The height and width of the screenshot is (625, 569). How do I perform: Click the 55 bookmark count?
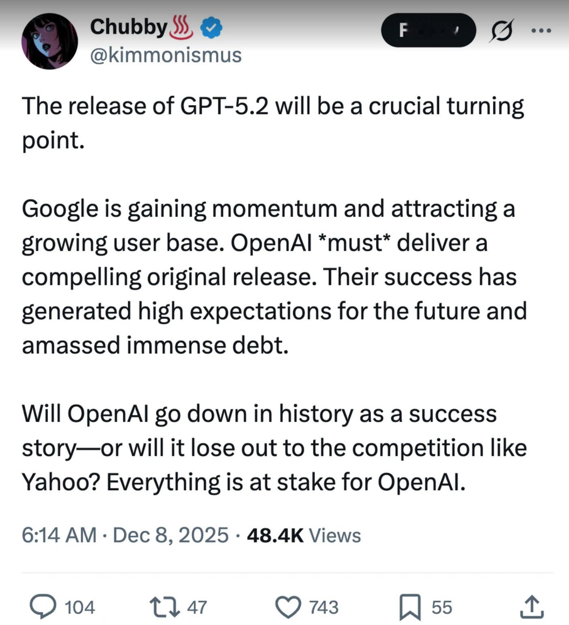coord(440,606)
